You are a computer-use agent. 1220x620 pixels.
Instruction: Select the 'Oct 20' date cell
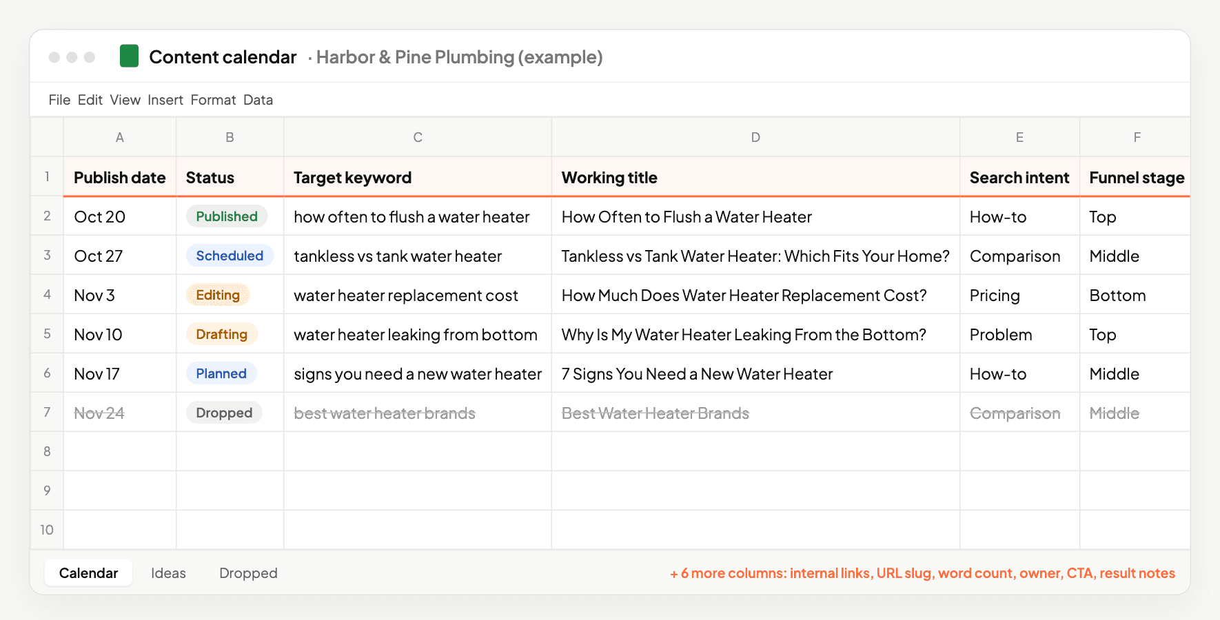click(x=120, y=216)
